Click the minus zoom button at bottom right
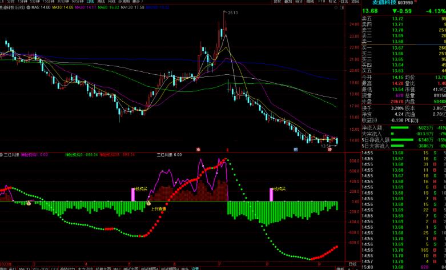Image resolution: width=446 pixels, height=270 pixels. (357, 268)
